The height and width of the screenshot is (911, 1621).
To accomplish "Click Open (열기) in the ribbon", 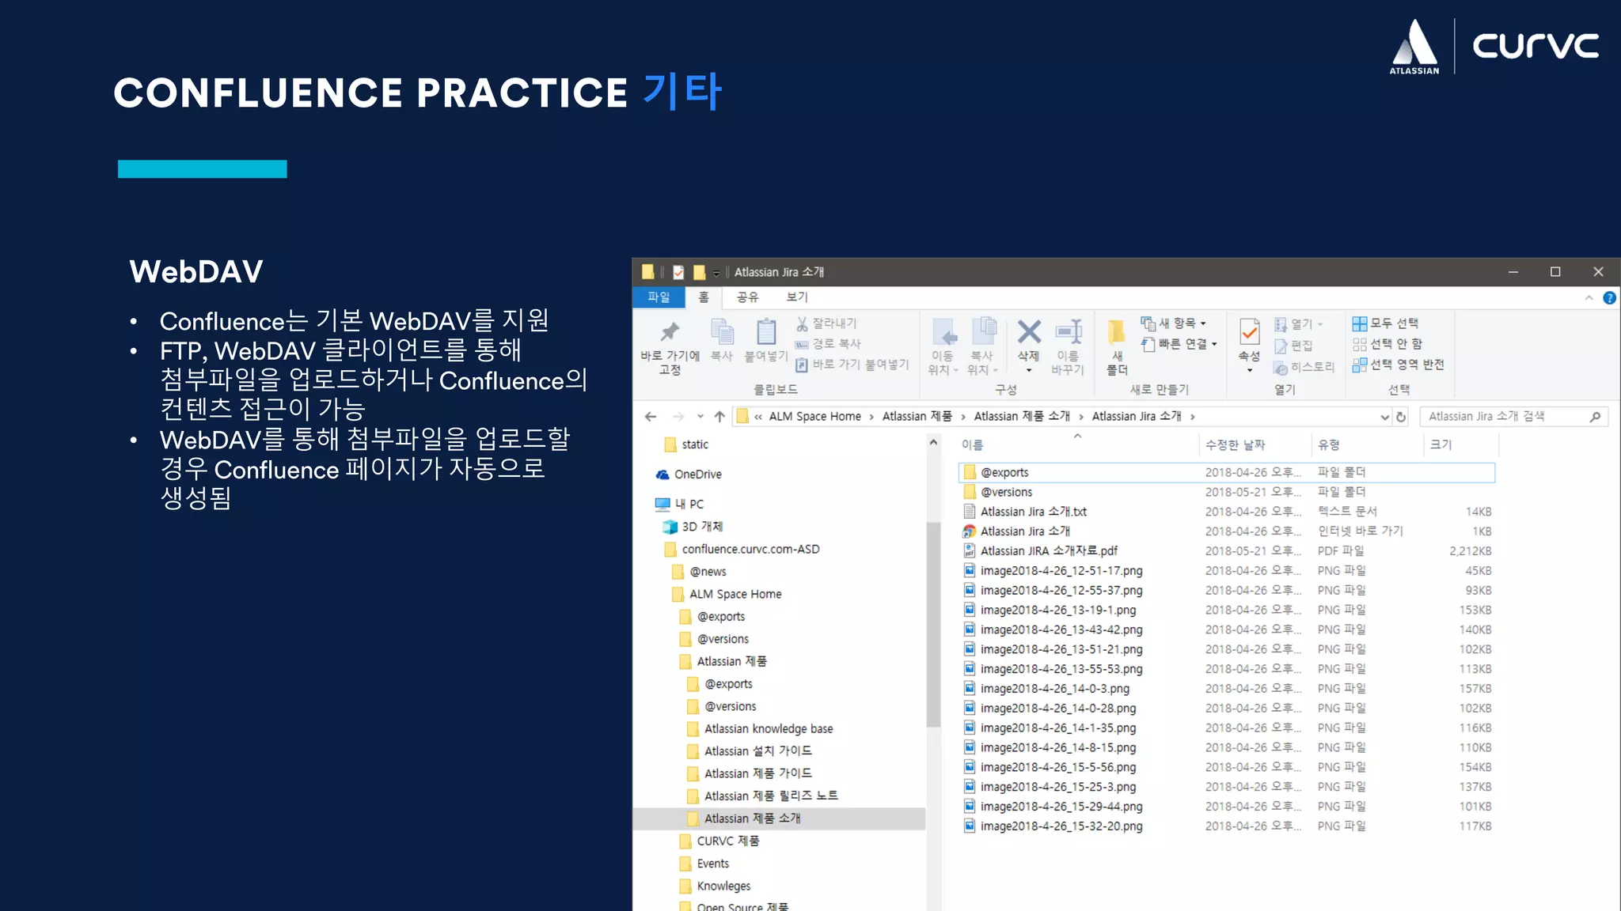I will pos(1298,324).
